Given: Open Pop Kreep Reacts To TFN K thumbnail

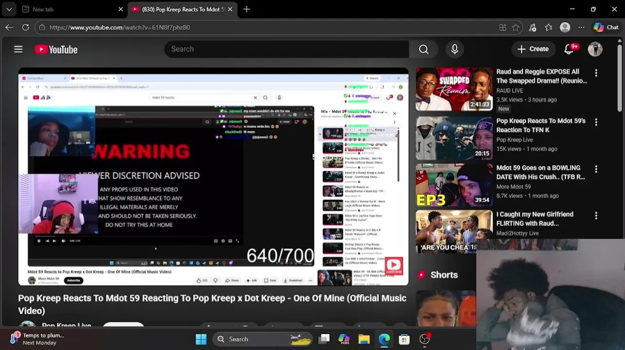Looking at the screenshot, I should point(454,139).
